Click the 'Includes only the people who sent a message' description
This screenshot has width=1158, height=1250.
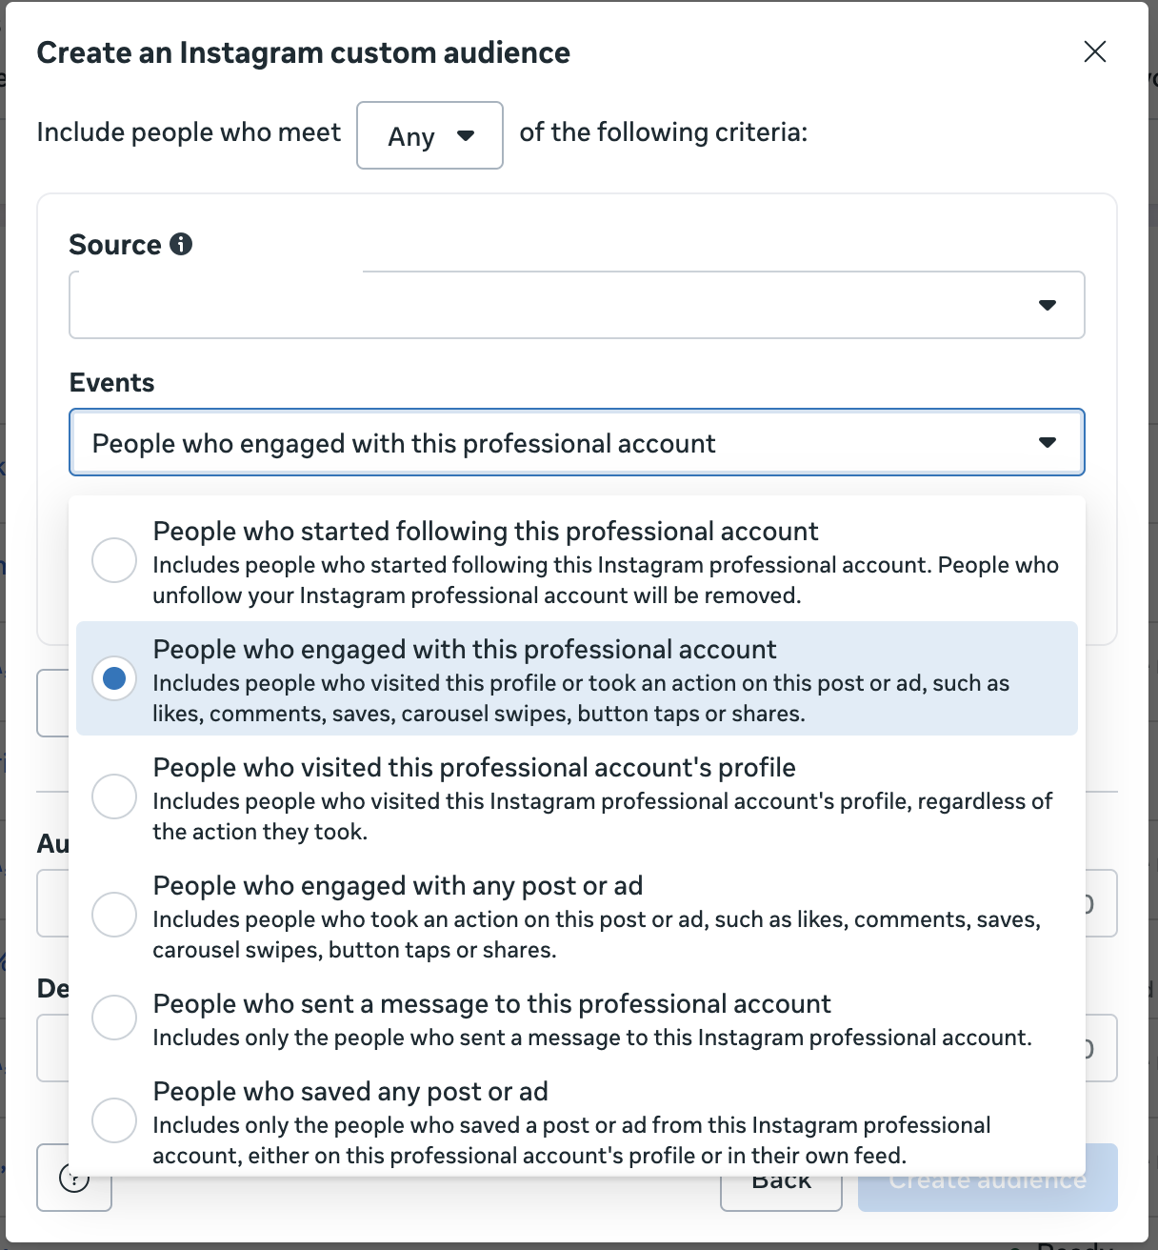point(592,1038)
